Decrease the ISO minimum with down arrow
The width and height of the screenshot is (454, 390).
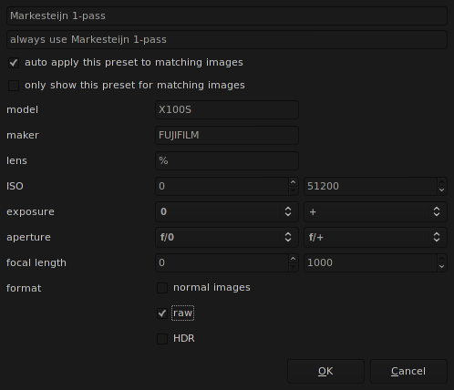click(293, 190)
